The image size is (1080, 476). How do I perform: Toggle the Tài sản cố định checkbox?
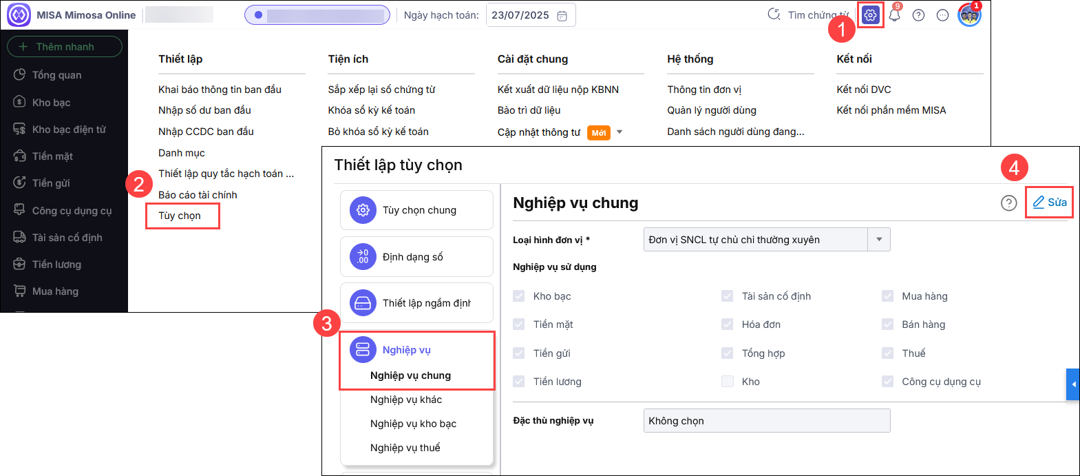pos(727,296)
